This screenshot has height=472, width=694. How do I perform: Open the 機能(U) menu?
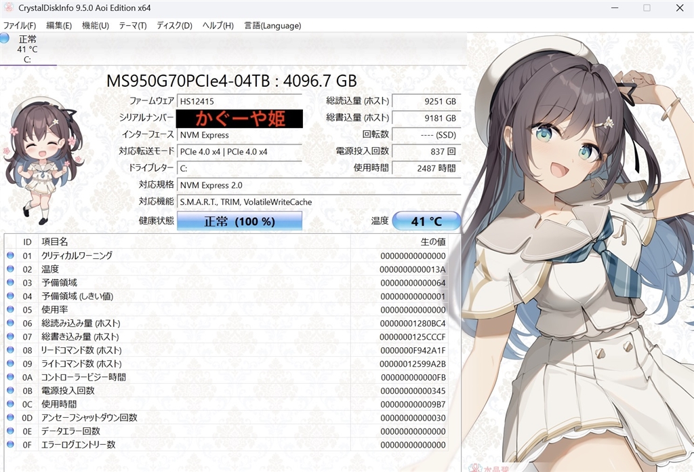point(95,26)
